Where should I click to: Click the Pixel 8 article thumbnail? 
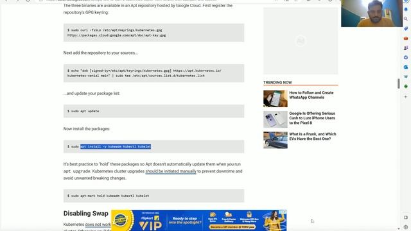275,119
